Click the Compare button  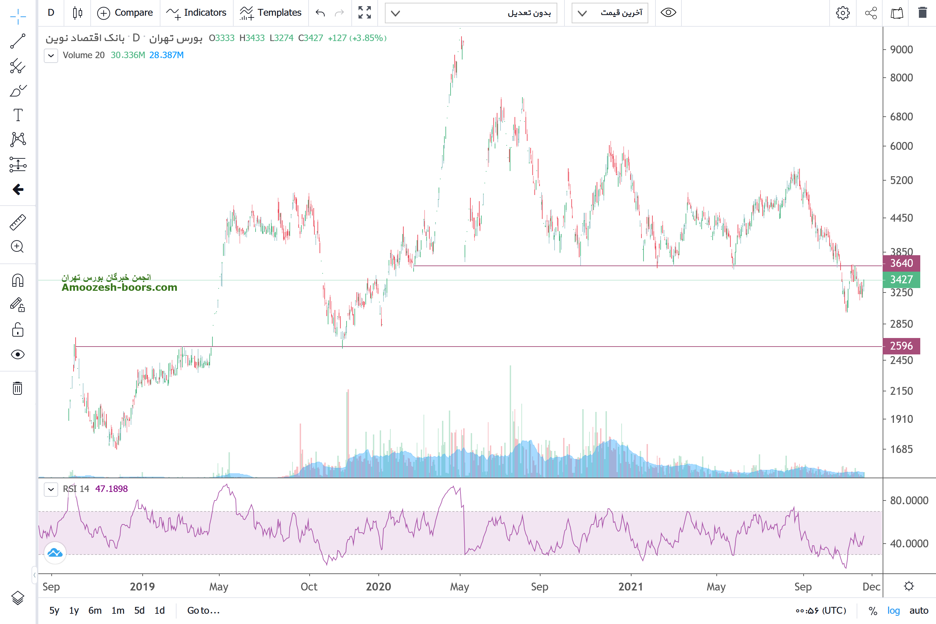click(125, 13)
